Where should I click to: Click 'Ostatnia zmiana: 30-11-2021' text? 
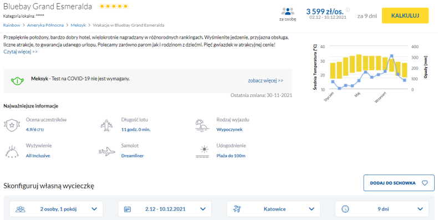(x=261, y=95)
